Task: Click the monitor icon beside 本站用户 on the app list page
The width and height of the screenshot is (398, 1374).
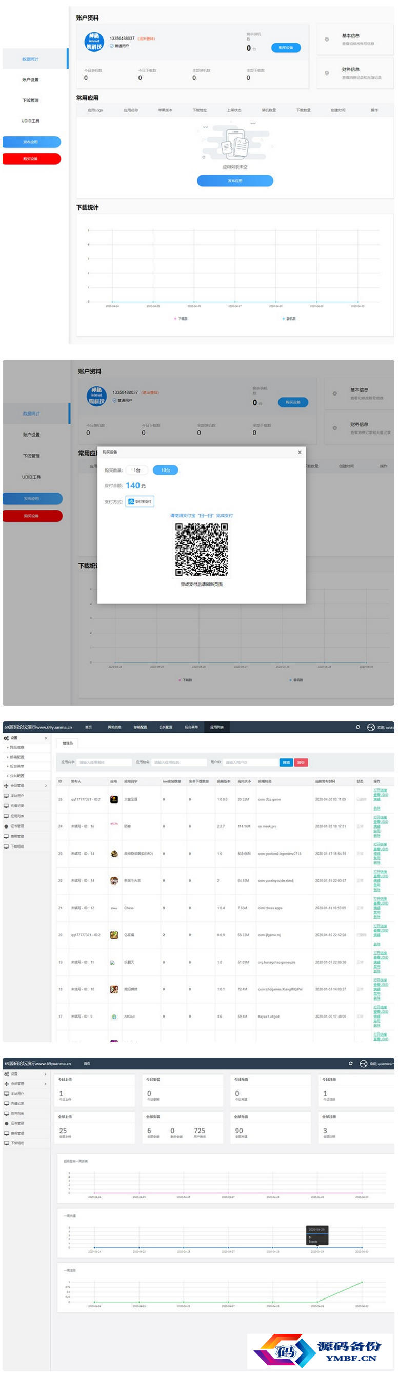Action: tap(6, 796)
